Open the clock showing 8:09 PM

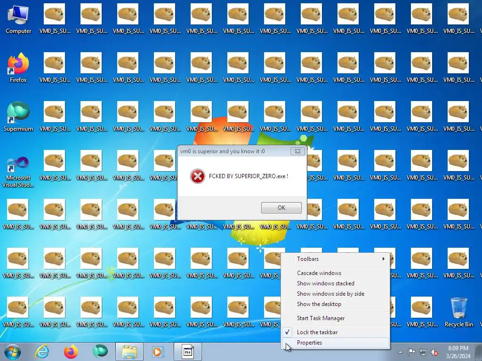[458, 352]
